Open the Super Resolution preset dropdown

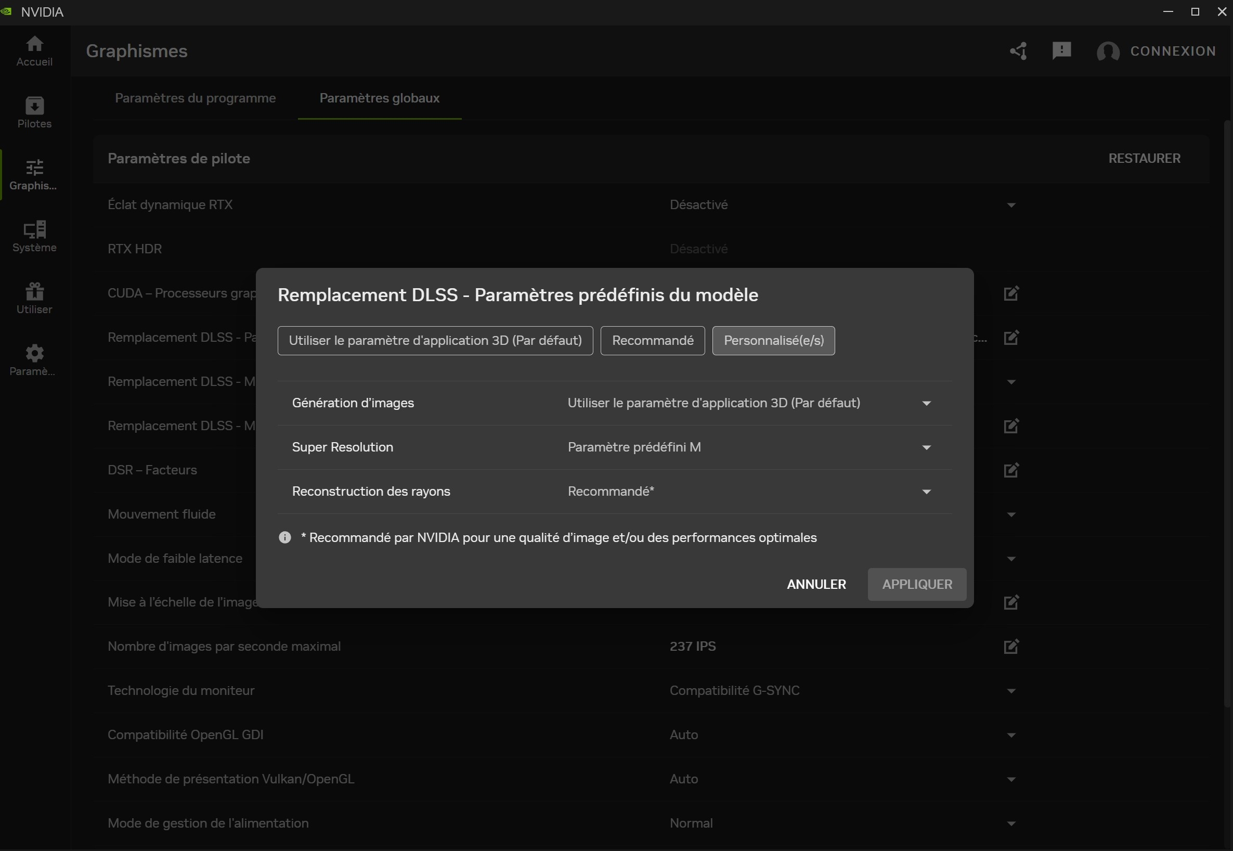[926, 447]
